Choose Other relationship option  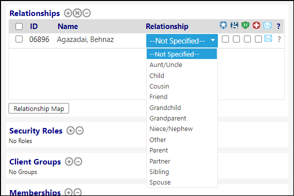(x=182, y=139)
